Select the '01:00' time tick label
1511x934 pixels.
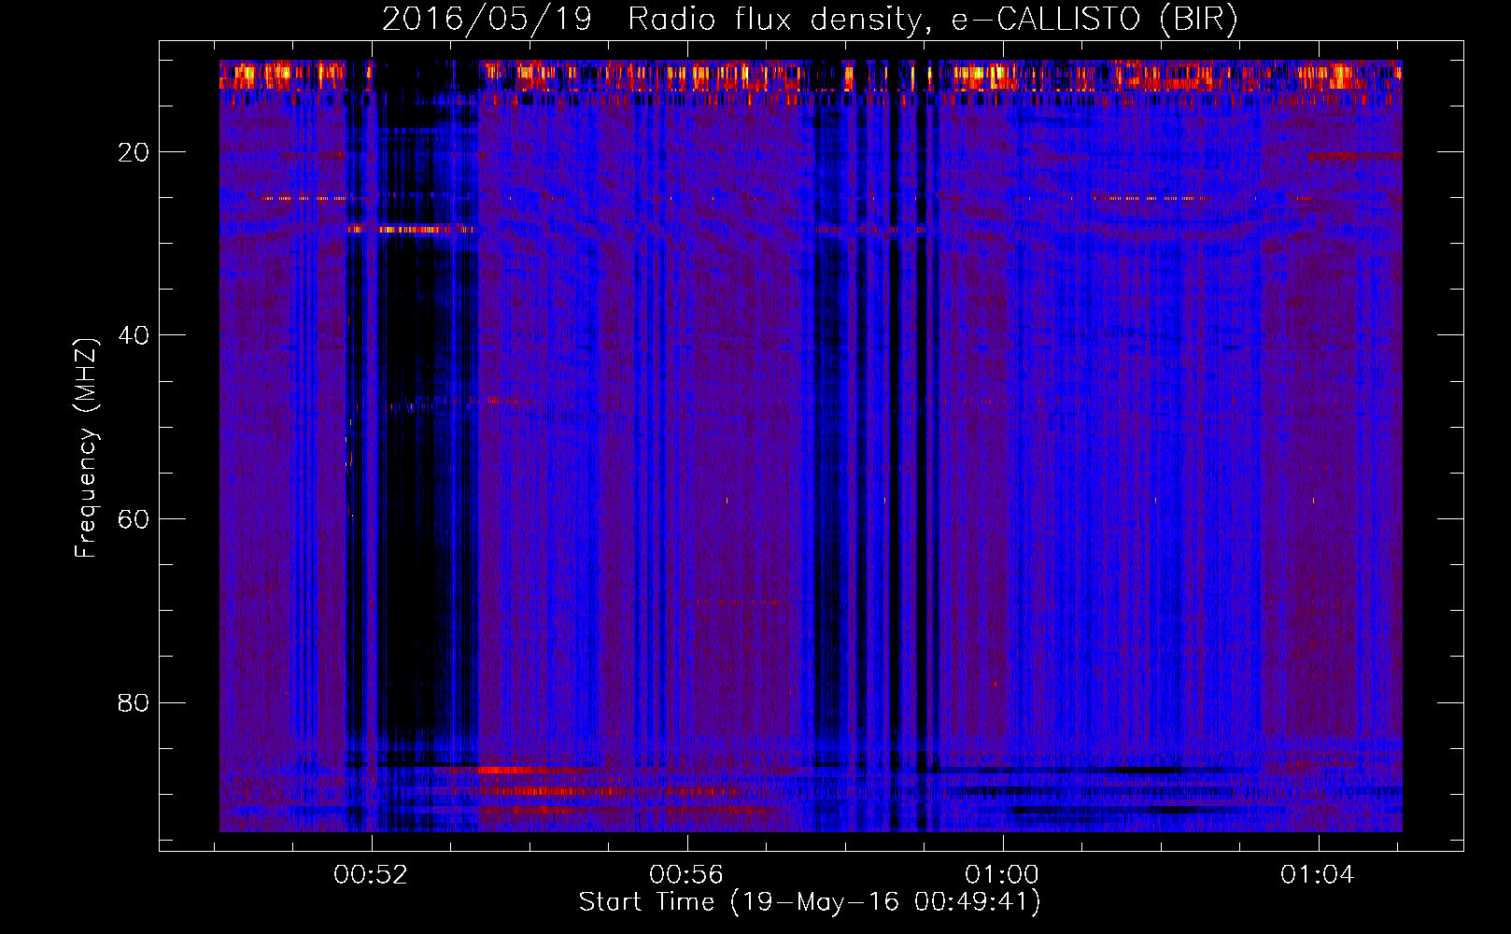(1002, 875)
